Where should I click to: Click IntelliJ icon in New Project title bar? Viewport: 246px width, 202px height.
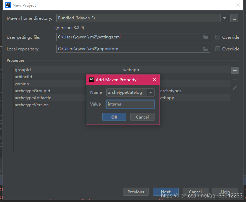coord(8,5)
